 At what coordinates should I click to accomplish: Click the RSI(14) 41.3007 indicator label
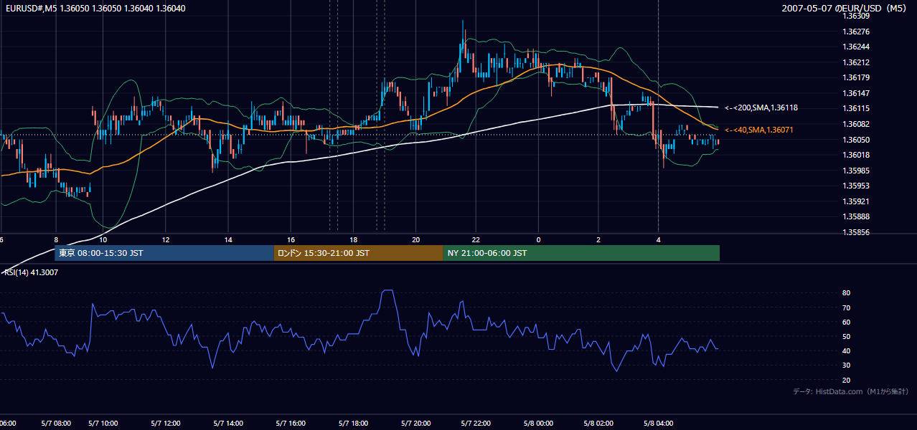coord(30,273)
